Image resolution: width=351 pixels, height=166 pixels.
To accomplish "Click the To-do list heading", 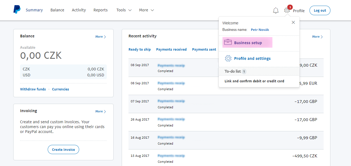I will (233, 71).
